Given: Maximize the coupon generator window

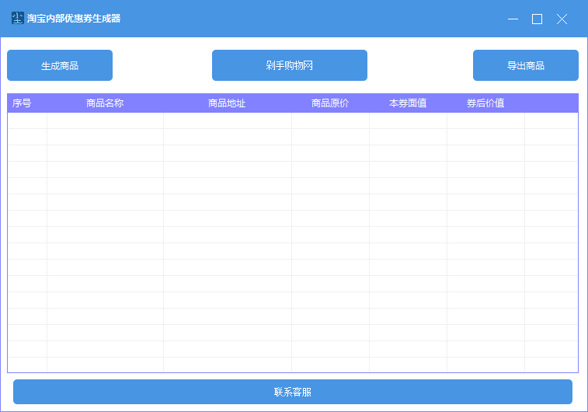Looking at the screenshot, I should click(537, 19).
